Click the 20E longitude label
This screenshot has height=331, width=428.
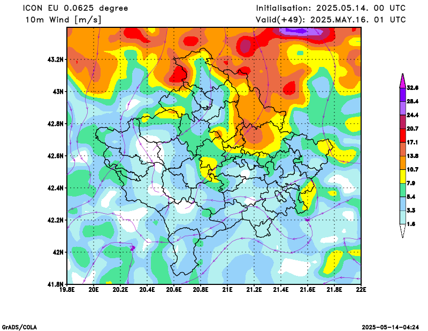pos(94,289)
